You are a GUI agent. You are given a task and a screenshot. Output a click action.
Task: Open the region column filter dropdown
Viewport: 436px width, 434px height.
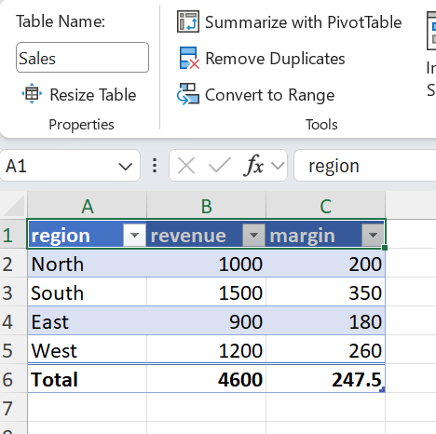(x=134, y=235)
